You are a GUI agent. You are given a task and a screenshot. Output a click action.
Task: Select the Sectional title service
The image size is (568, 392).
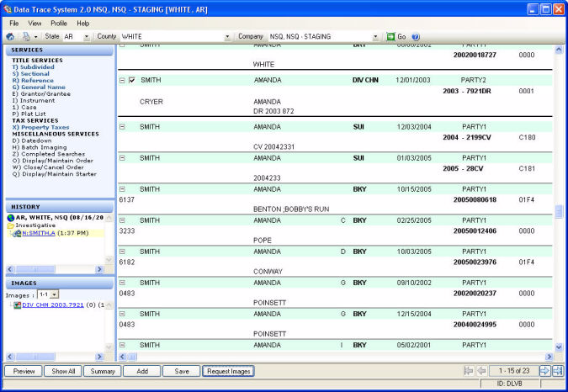31,74
